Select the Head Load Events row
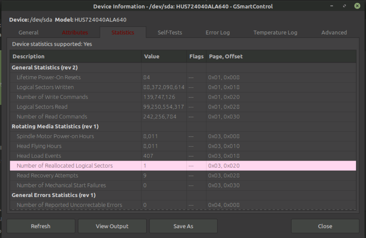Image resolution: width=366 pixels, height=238 pixels. click(85, 156)
